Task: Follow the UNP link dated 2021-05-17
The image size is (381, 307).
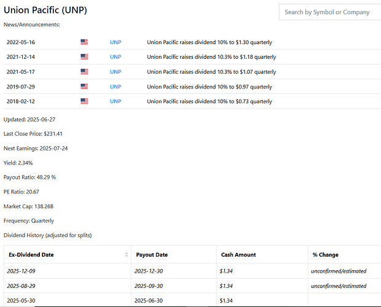Action: pyautogui.click(x=116, y=72)
